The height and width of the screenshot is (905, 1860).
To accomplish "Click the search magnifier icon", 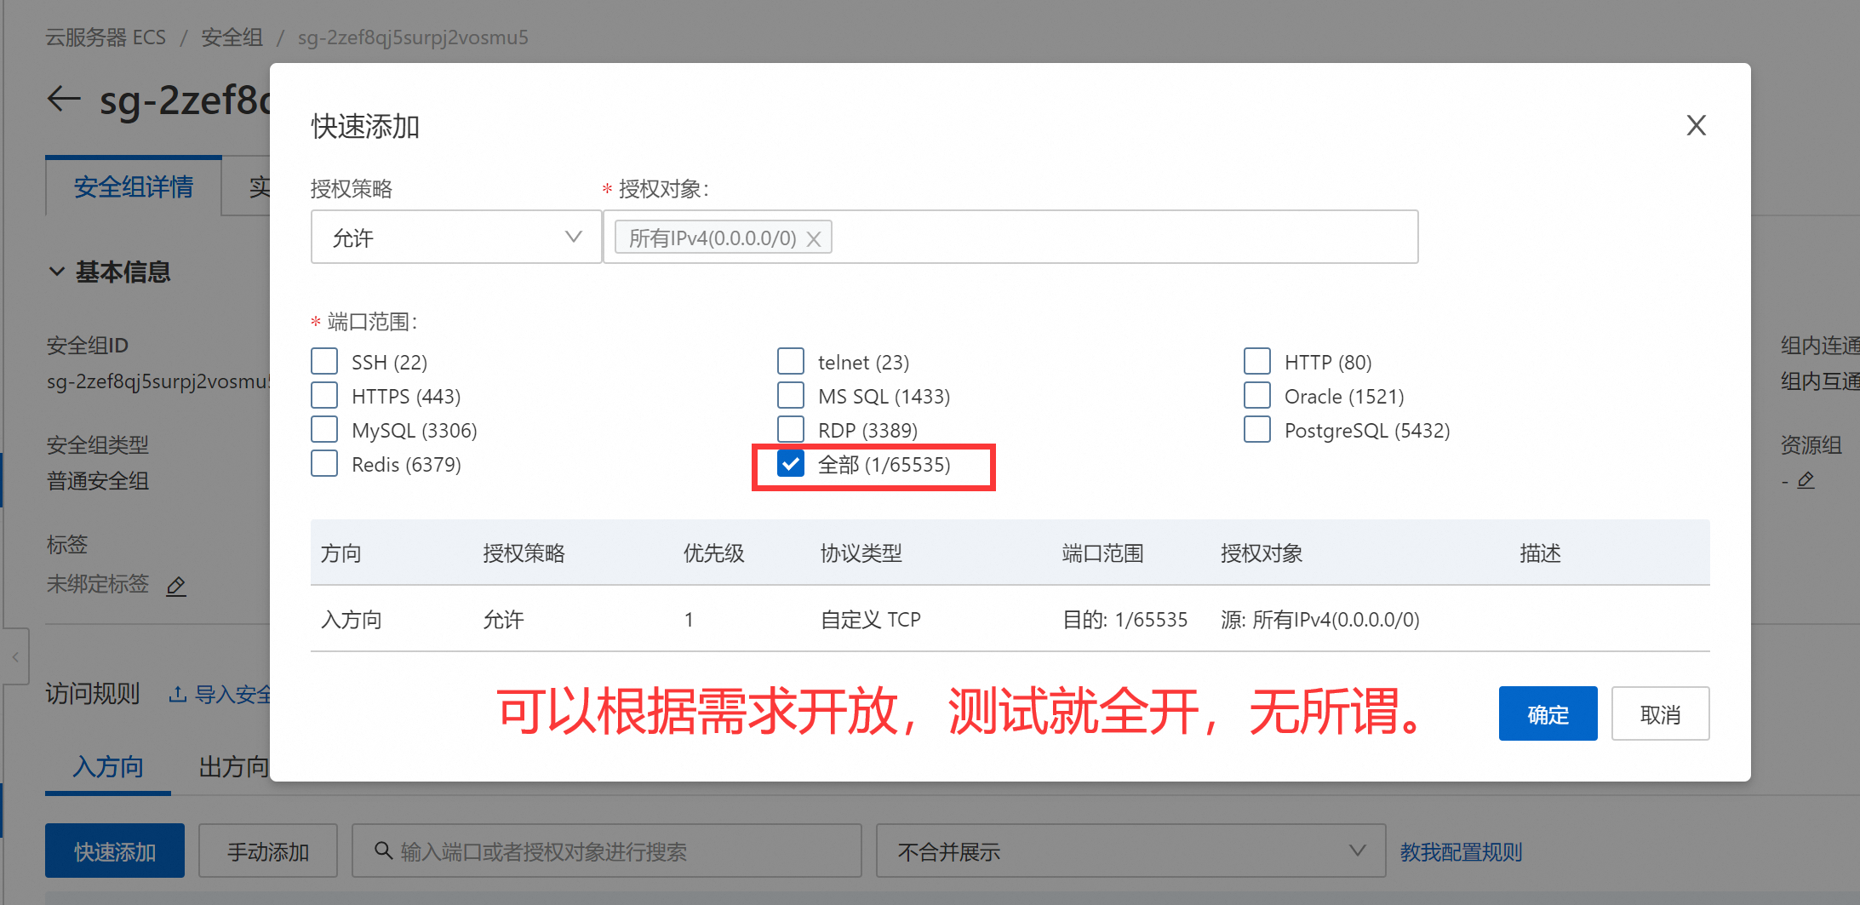I will (x=383, y=851).
